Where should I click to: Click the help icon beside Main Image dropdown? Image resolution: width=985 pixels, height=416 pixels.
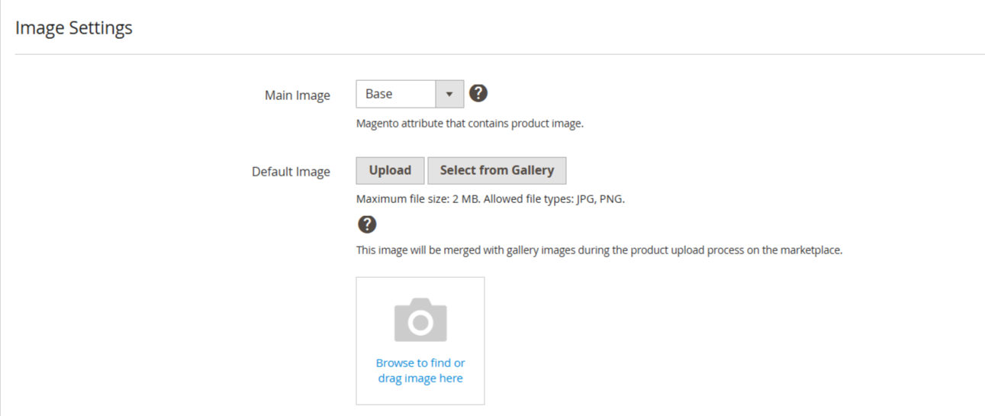[x=478, y=93]
